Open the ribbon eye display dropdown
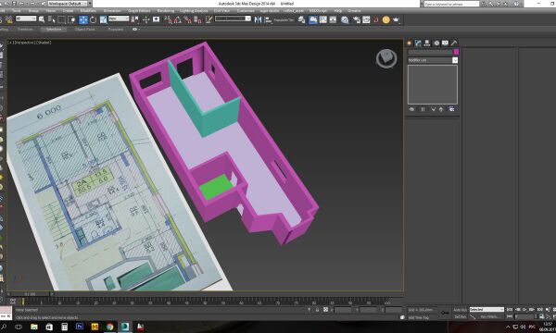Screen dimensions: 556x333 pyautogui.click(x=136, y=30)
